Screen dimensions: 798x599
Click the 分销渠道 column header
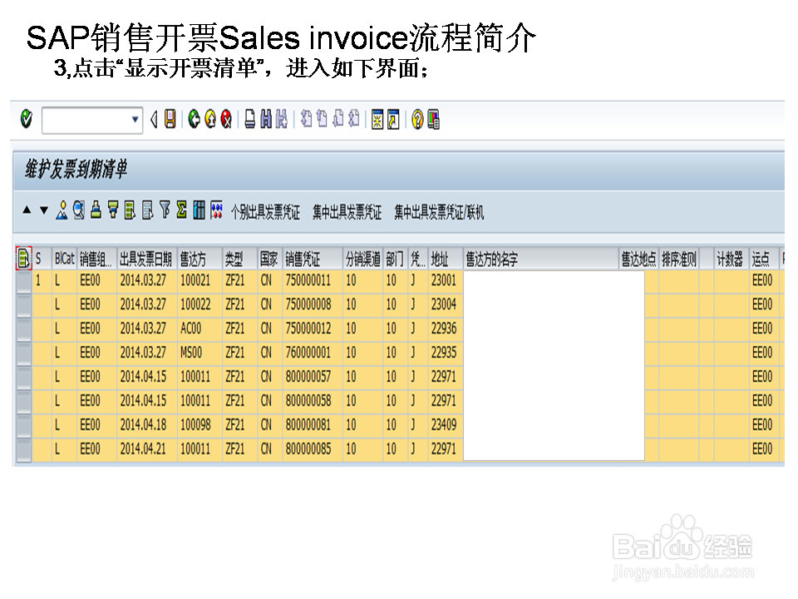363,259
